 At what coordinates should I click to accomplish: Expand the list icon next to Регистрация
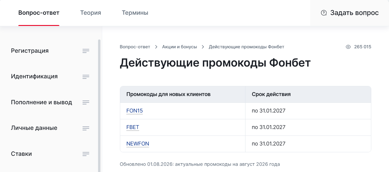[x=86, y=51]
